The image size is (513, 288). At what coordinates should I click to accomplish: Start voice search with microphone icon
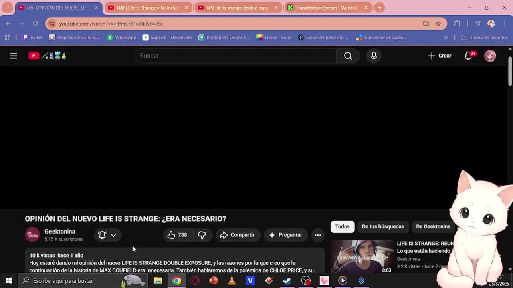pos(374,56)
